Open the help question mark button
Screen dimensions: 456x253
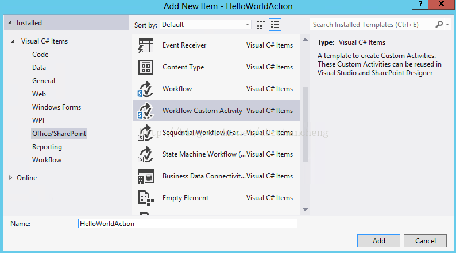pos(420,4)
